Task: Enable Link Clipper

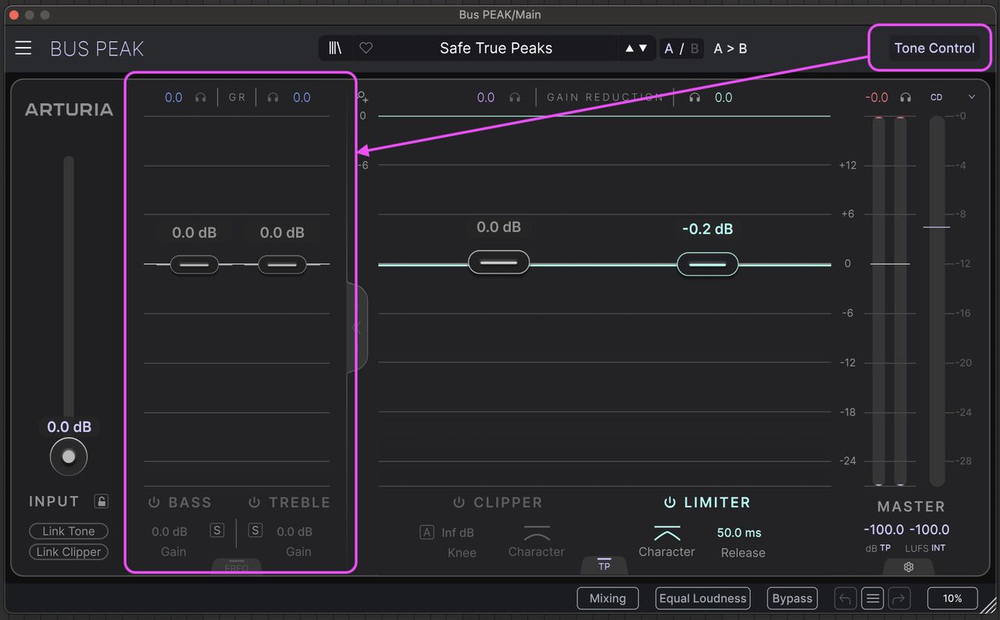Action: pos(69,551)
